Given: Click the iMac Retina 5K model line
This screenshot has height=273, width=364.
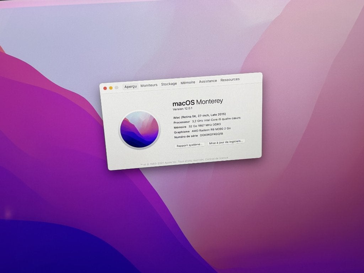Looking at the screenshot, I should [x=199, y=116].
